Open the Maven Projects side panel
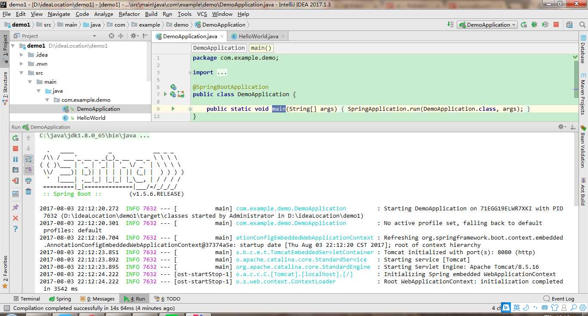 (583, 93)
